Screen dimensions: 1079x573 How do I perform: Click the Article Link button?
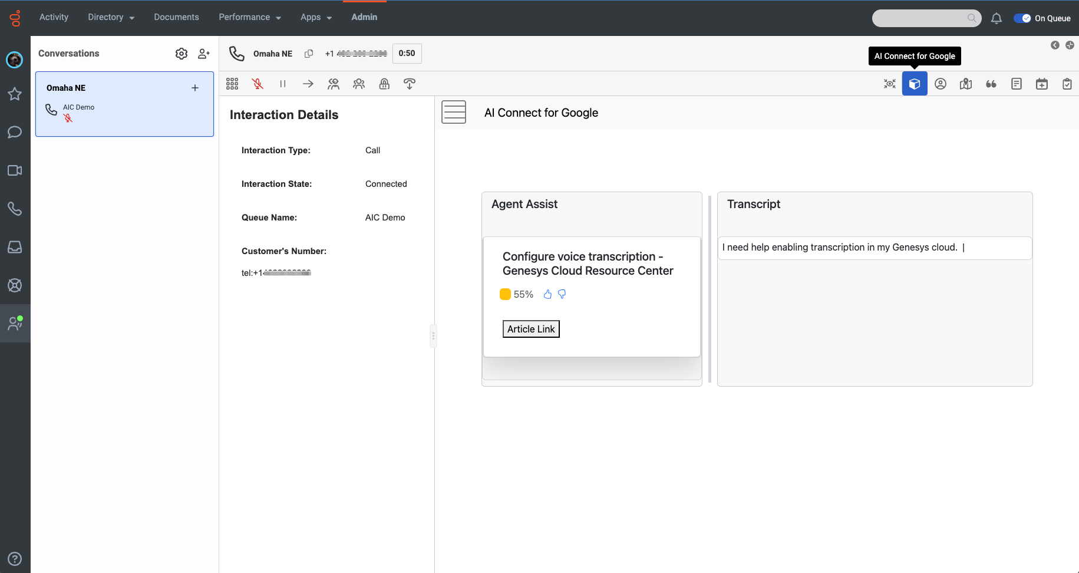click(x=531, y=329)
